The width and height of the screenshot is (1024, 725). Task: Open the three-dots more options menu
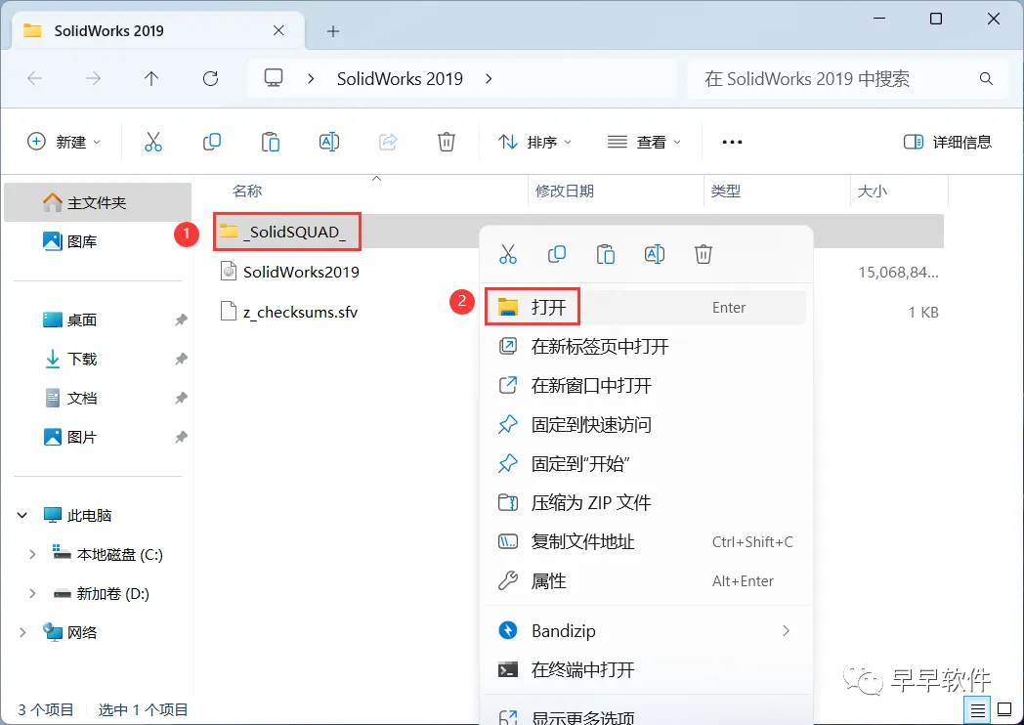click(732, 142)
